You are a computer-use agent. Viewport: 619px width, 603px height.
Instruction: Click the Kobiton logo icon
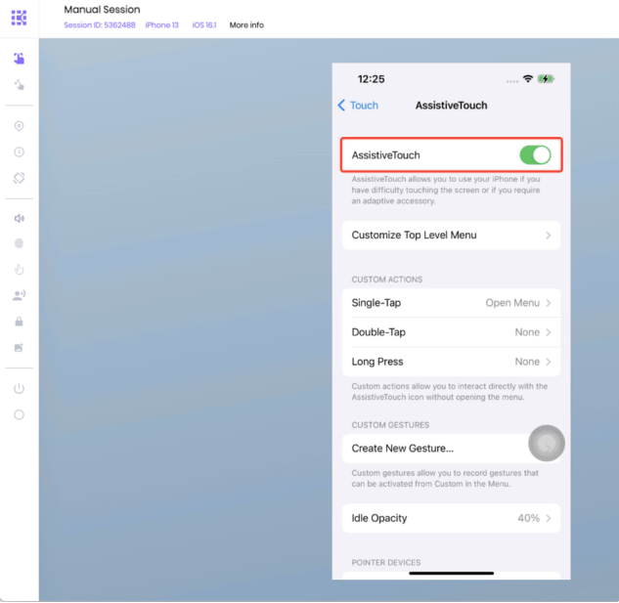pos(19,18)
